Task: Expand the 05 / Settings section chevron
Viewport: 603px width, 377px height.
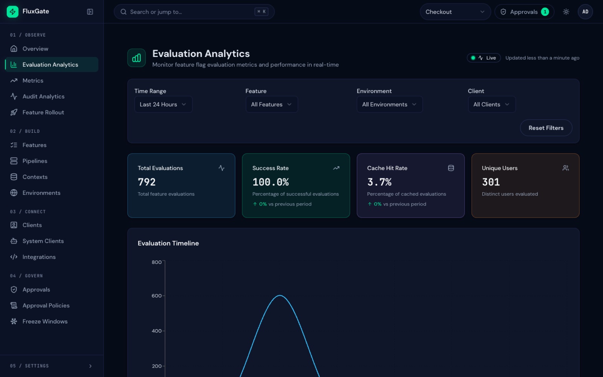Action: [90, 366]
